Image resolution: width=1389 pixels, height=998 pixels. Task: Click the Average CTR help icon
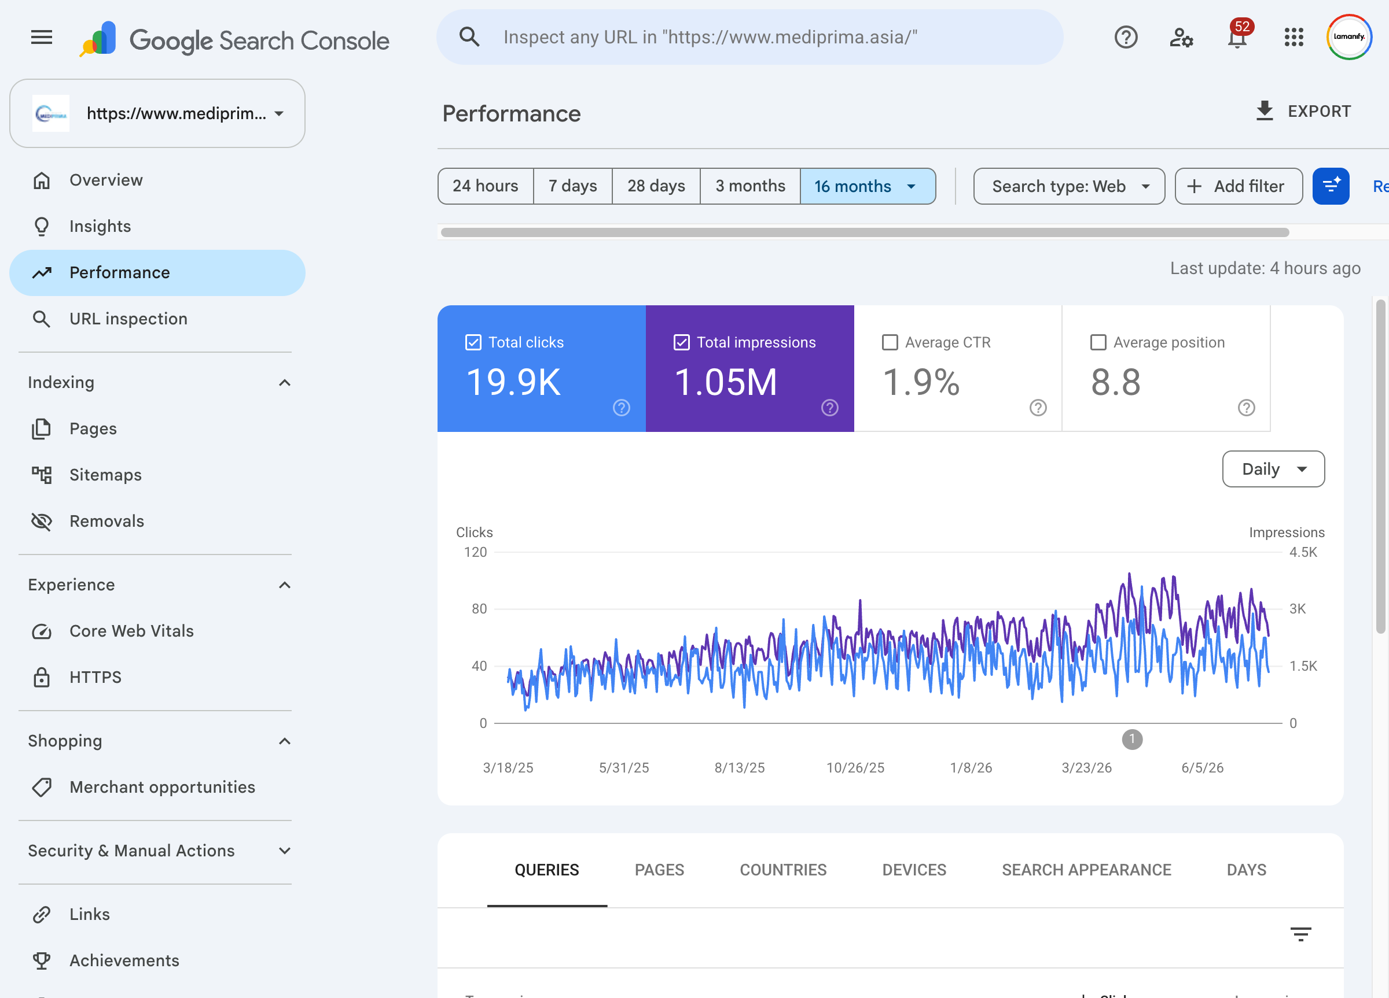pos(1038,408)
